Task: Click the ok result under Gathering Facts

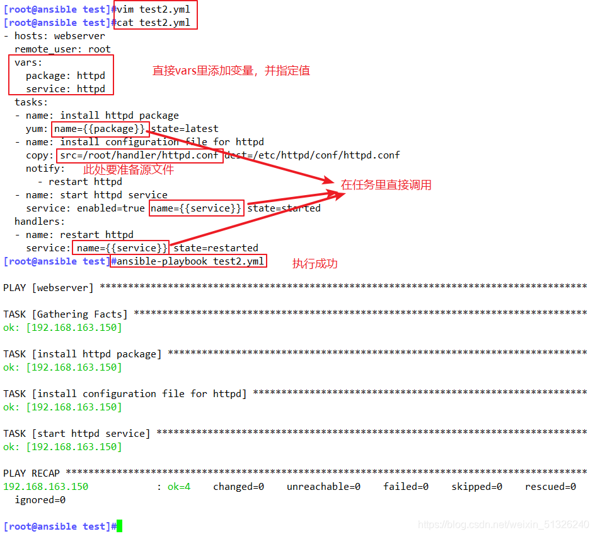Action: [x=62, y=328]
